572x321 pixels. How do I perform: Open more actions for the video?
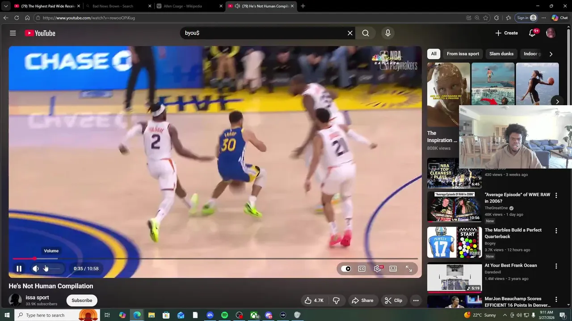pos(416,300)
